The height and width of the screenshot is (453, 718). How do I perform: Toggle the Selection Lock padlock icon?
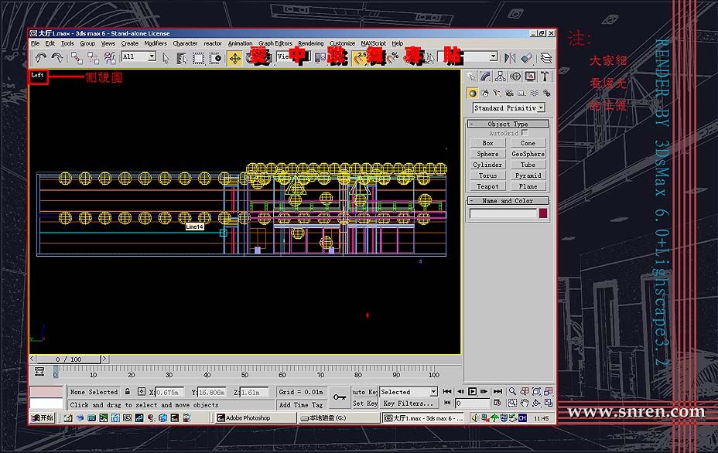pyautogui.click(x=128, y=392)
